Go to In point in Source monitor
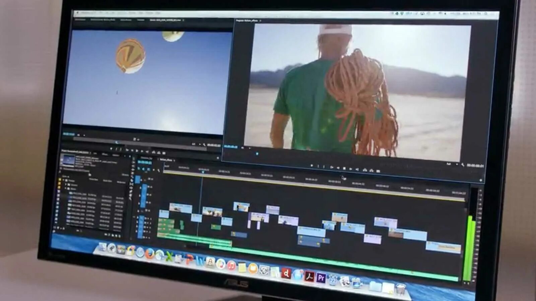Screen dimensions: 536x301 (x=127, y=150)
